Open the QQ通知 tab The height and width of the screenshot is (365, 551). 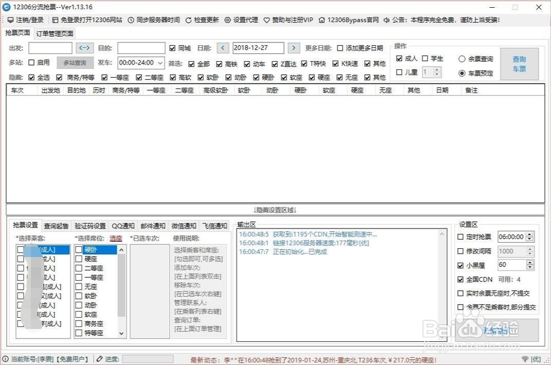(123, 226)
